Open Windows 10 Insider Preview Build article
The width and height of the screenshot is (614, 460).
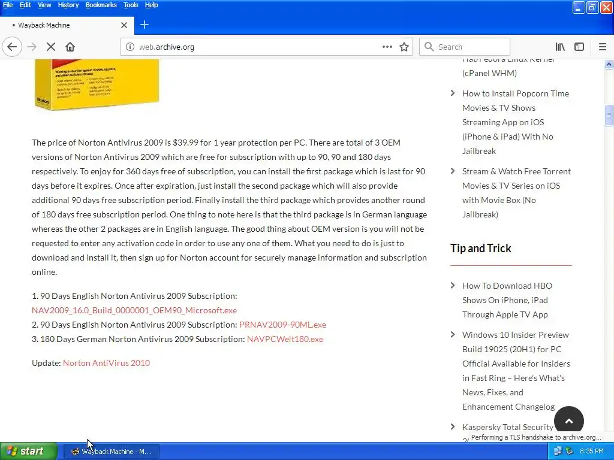pos(516,371)
